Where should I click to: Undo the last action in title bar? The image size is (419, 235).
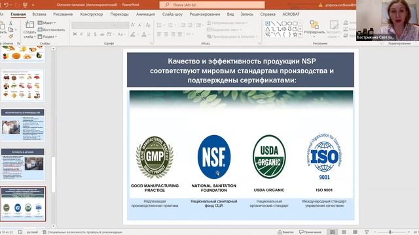coord(6,5)
